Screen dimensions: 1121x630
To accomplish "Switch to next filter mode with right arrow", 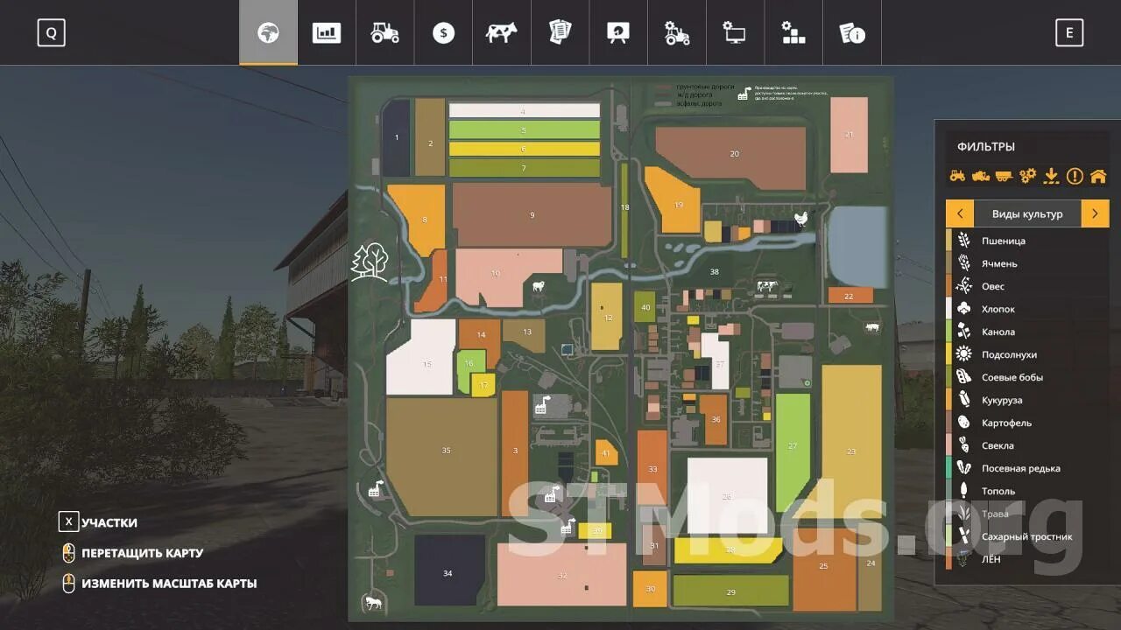I will pyautogui.click(x=1095, y=213).
